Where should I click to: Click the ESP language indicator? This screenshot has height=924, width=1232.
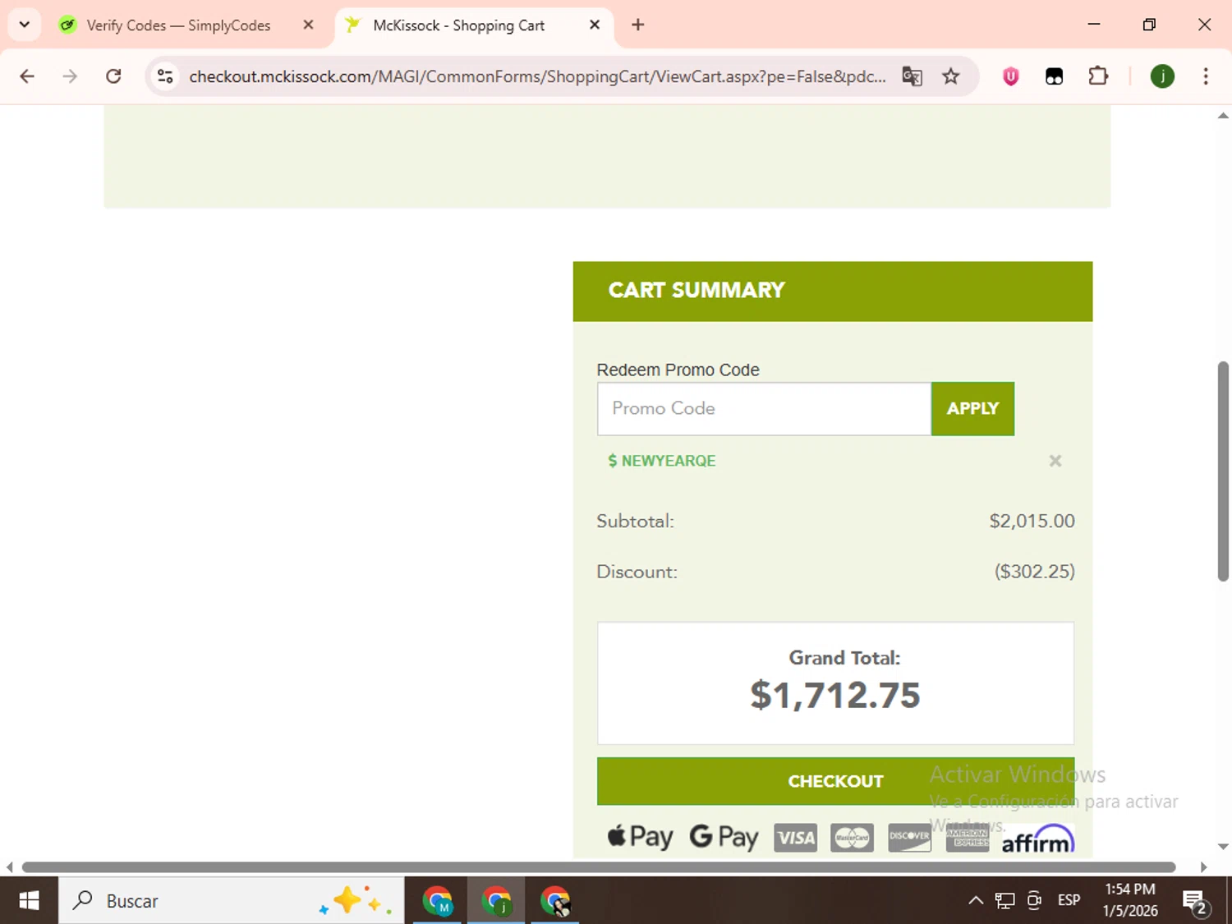tap(1069, 900)
